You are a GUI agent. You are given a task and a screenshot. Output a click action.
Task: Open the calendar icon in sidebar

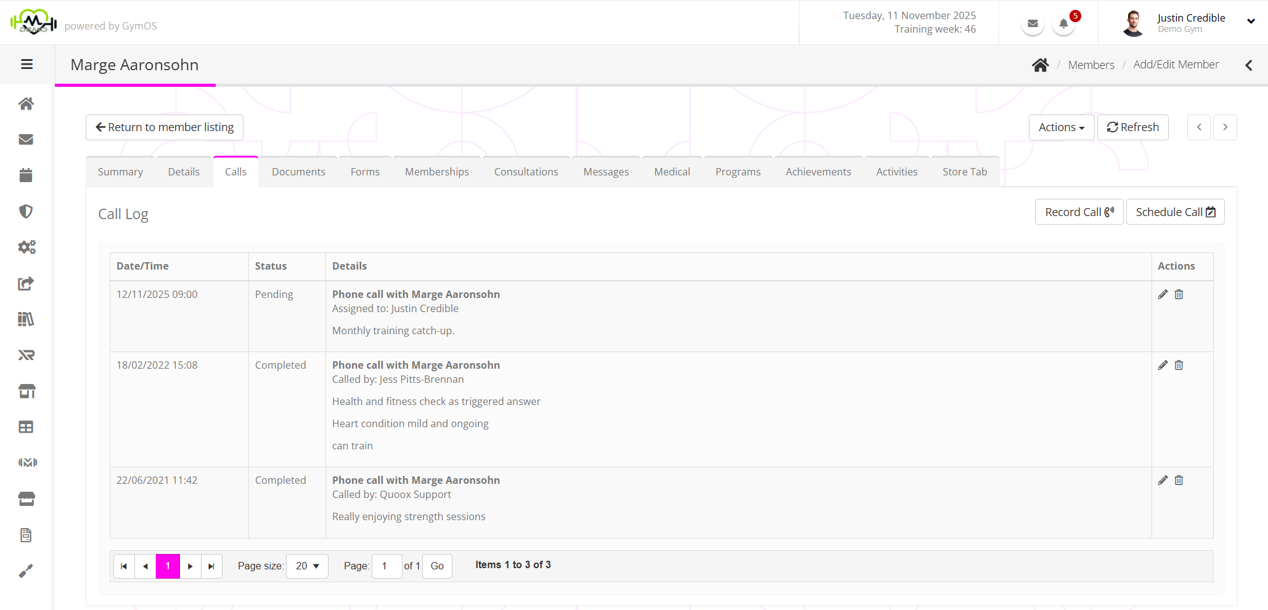click(x=26, y=175)
